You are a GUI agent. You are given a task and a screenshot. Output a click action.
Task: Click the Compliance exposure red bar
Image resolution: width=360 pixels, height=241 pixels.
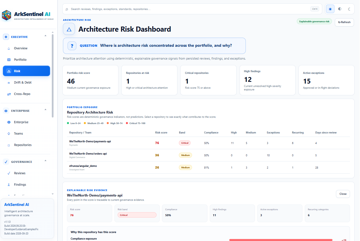(x=281, y=240)
